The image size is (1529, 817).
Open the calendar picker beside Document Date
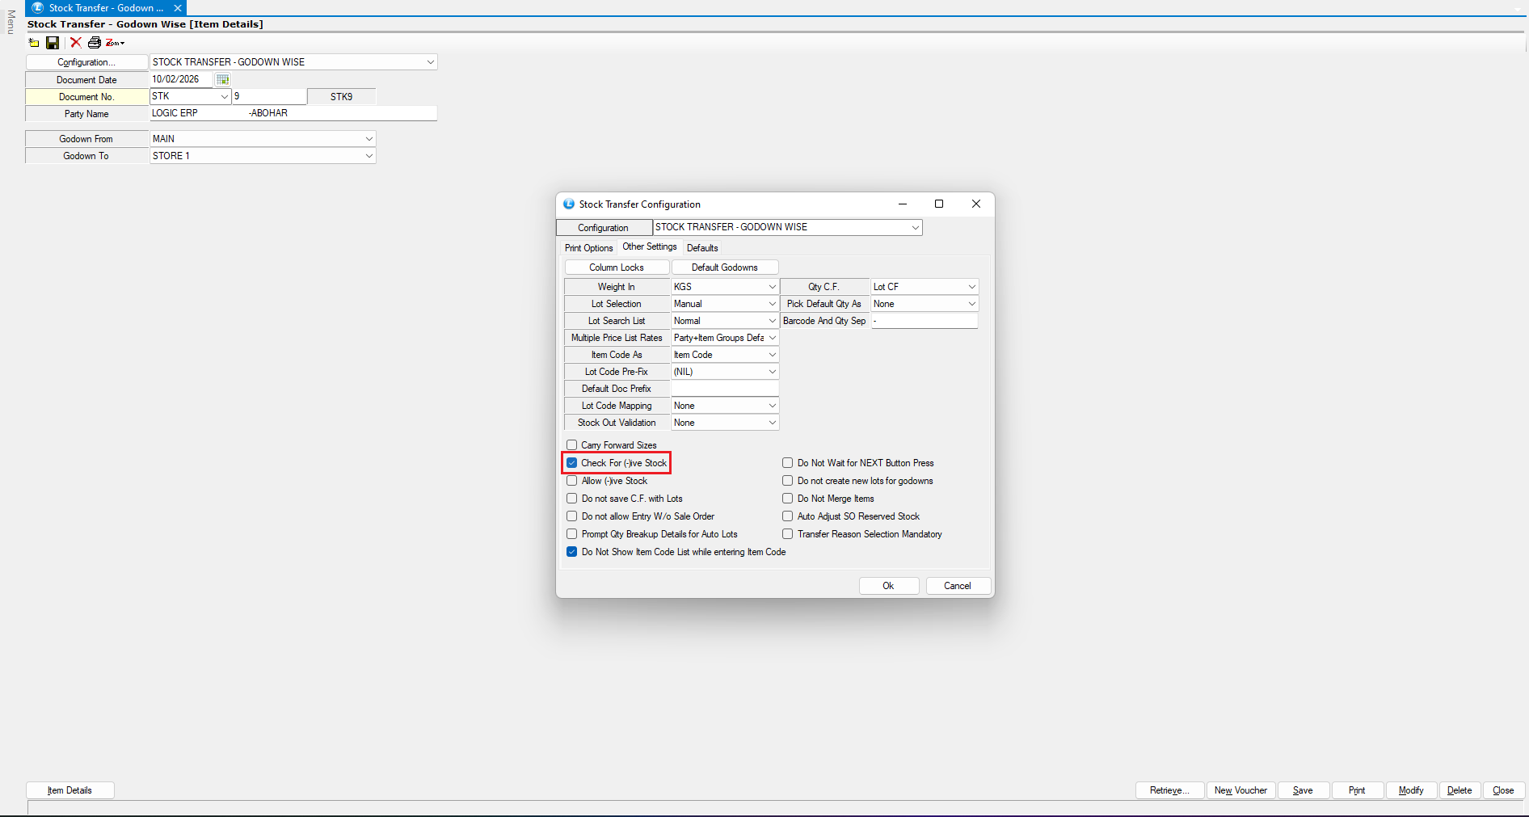223,79
